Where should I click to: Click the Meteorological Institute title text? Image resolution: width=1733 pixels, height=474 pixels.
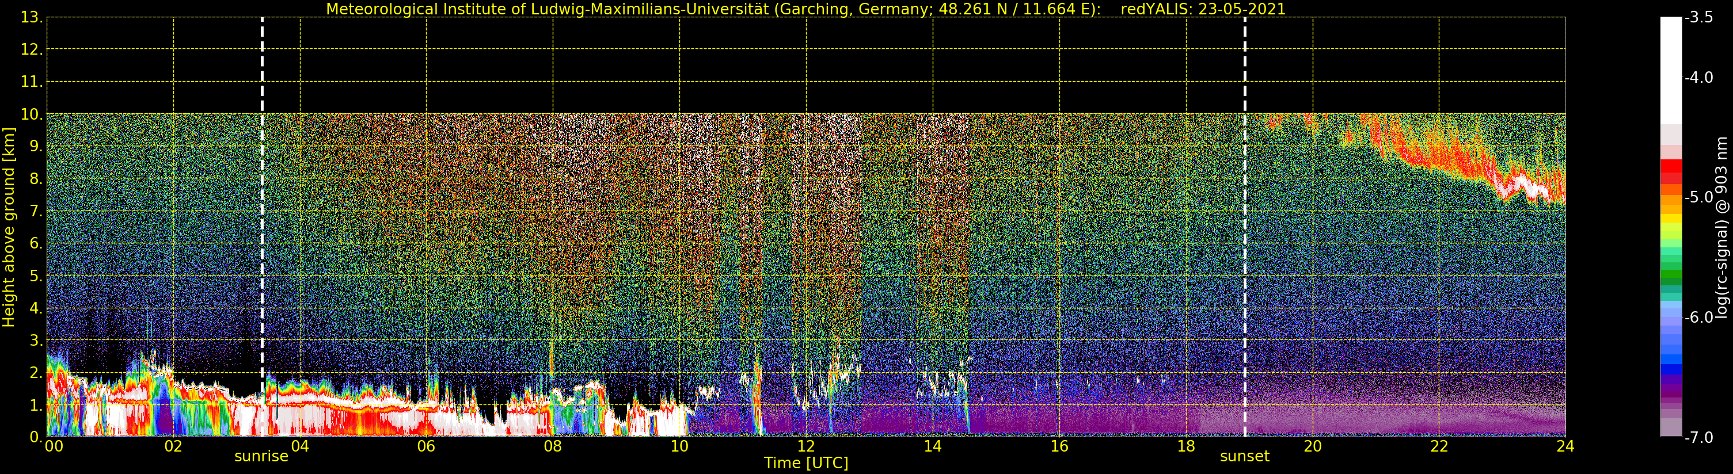[713, 9]
